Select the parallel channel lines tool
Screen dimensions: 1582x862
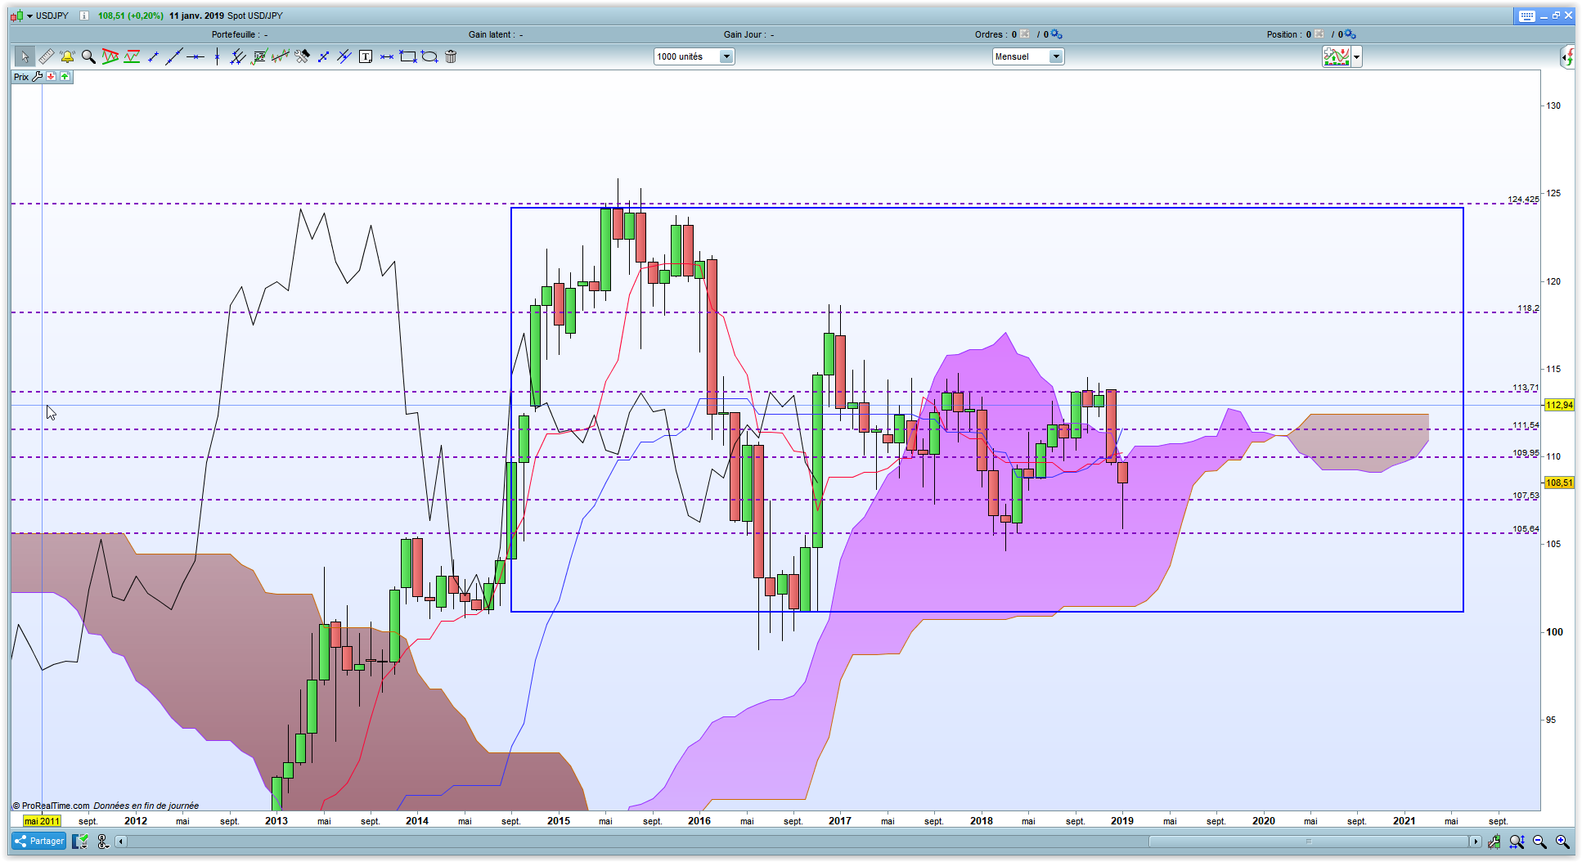238,56
